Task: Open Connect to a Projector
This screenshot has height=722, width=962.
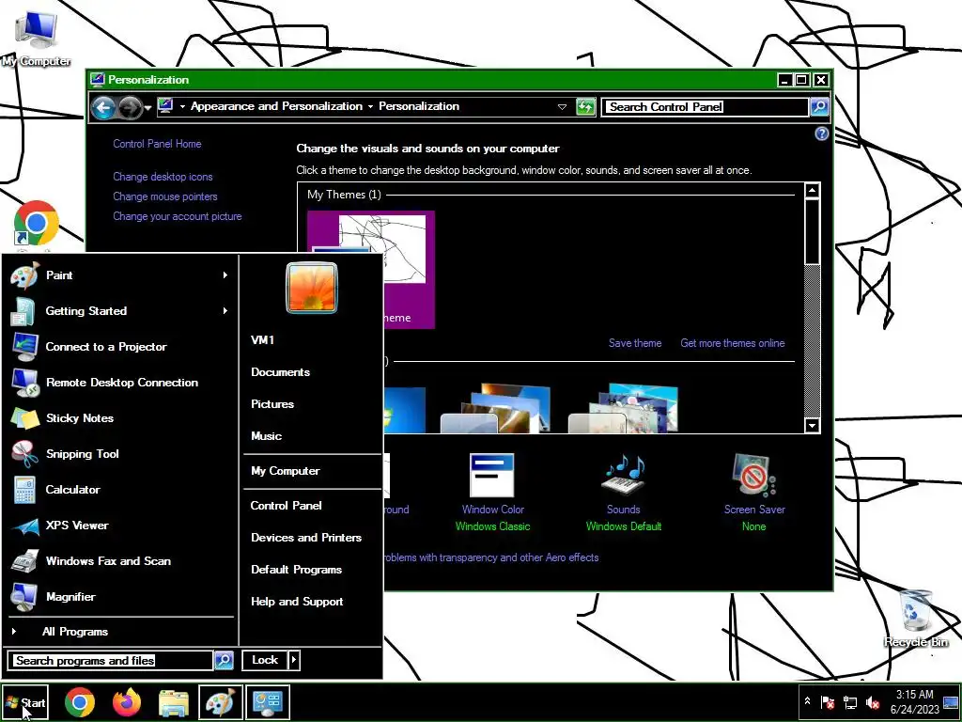Action: click(120, 347)
